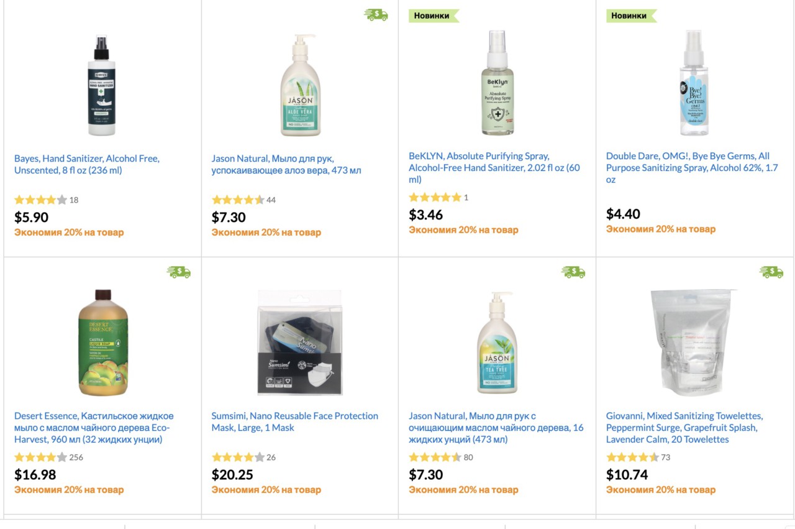This screenshot has width=795, height=529.
Task: Open the BeKLYN Absolute Purifying Spray title link
Action: 494,167
